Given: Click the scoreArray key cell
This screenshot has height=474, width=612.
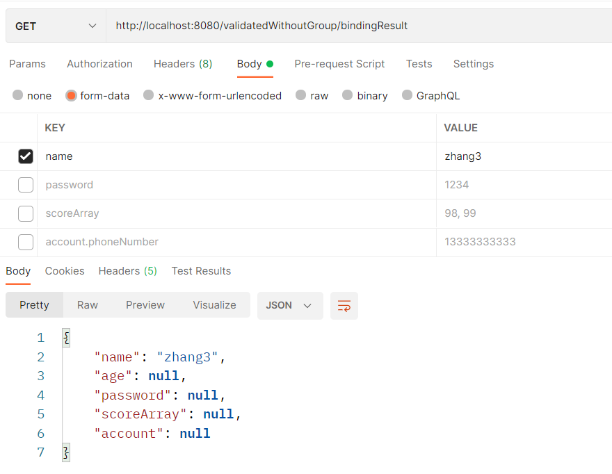Looking at the screenshot, I should click(x=236, y=214).
